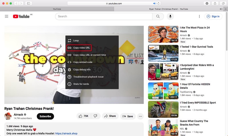228x136 pixels.
Task: Subscribe to the Airrack channel
Action: click(45, 116)
